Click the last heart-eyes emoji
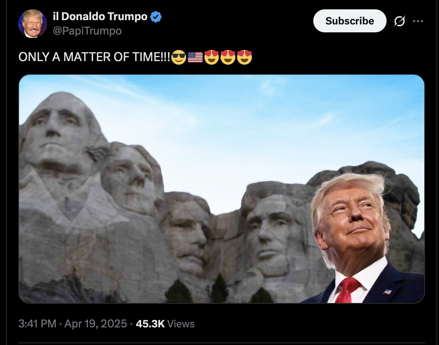The height and width of the screenshot is (345, 439). pos(244,57)
